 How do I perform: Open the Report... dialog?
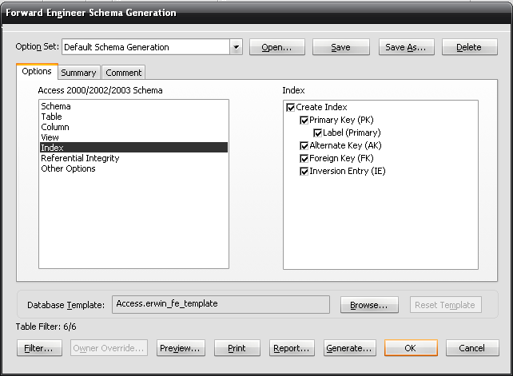click(x=292, y=348)
